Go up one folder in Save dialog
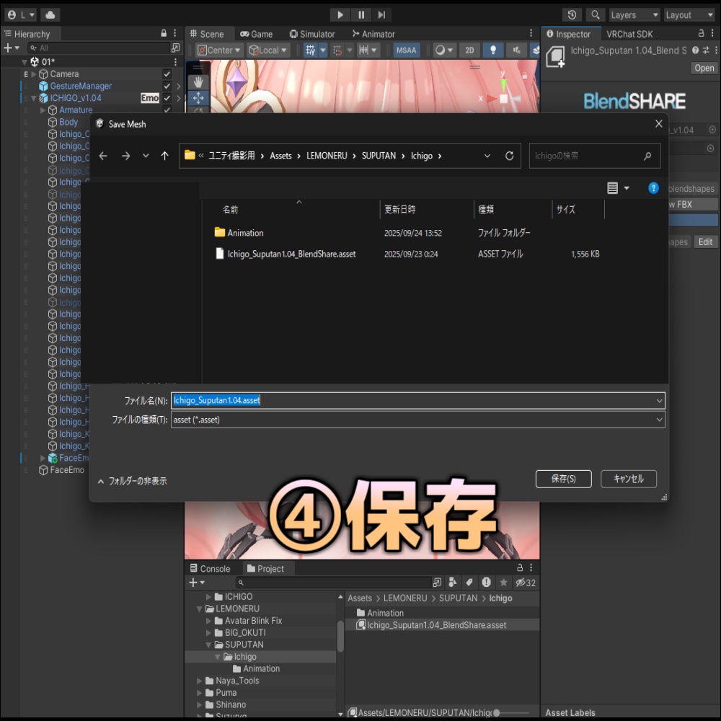 click(164, 156)
